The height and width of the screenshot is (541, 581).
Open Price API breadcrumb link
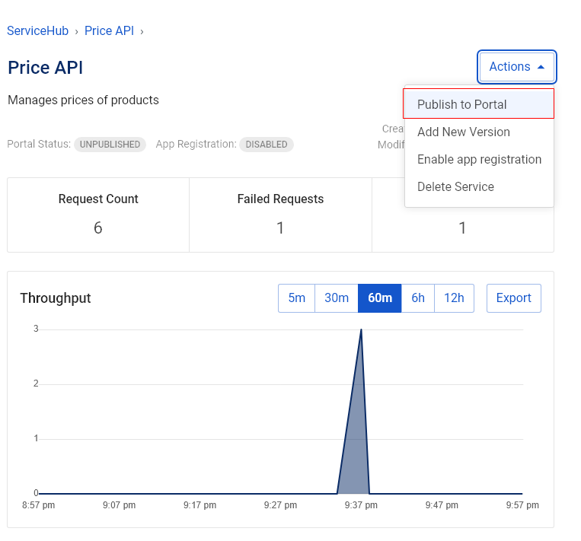tap(109, 30)
